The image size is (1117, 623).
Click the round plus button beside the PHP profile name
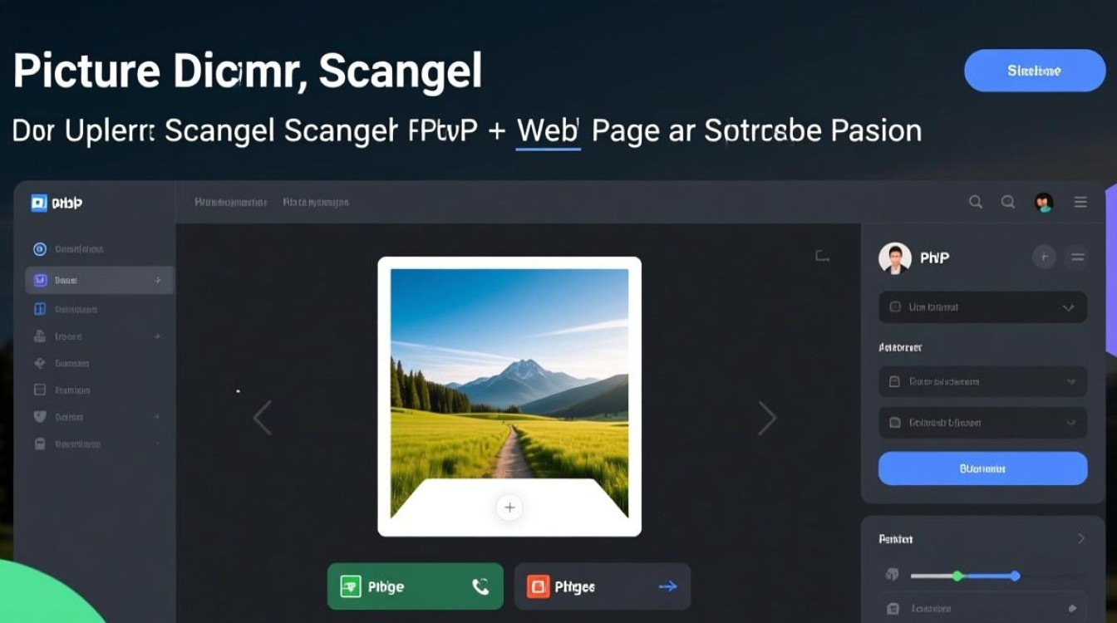1044,258
